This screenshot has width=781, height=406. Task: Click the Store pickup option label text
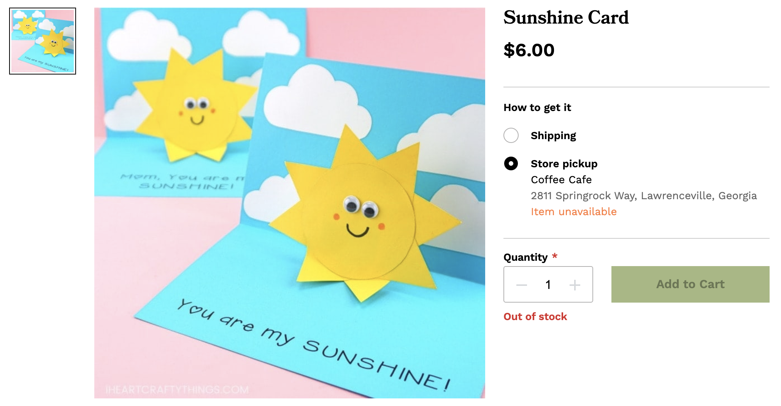(564, 164)
